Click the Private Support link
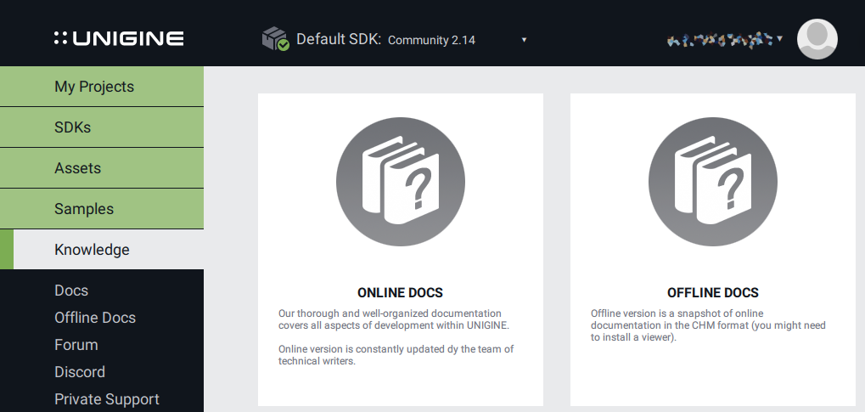This screenshot has height=412, width=865. click(107, 399)
